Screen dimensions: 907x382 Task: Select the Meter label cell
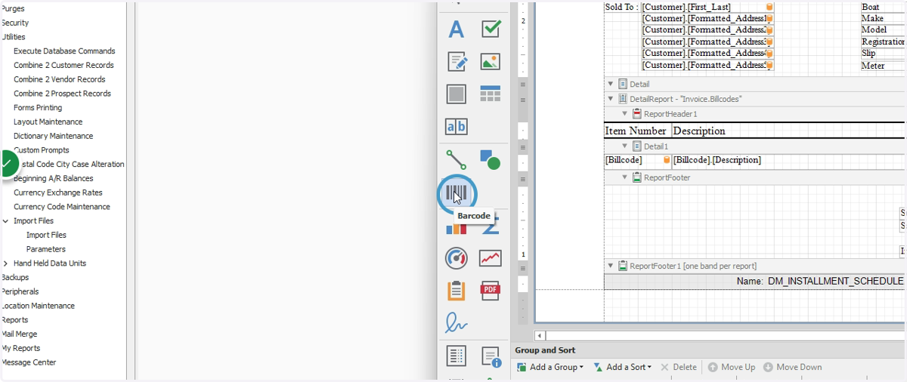point(883,66)
